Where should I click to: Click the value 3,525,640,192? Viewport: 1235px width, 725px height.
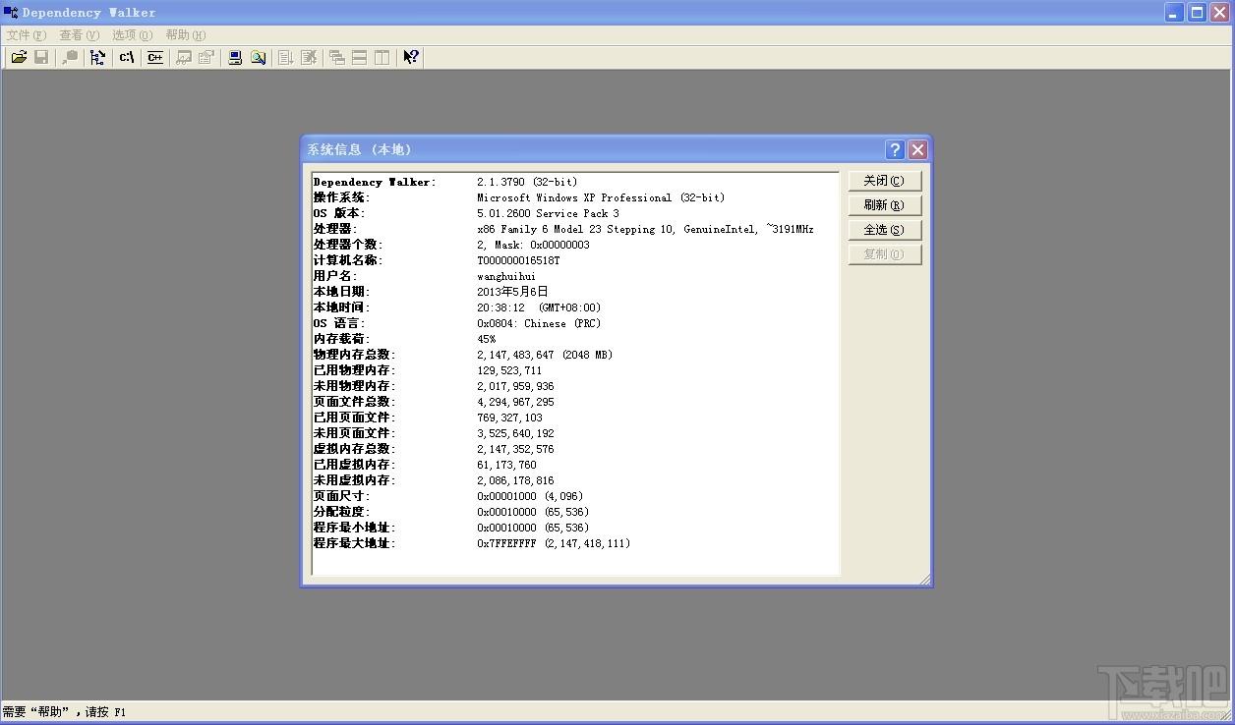(x=515, y=433)
